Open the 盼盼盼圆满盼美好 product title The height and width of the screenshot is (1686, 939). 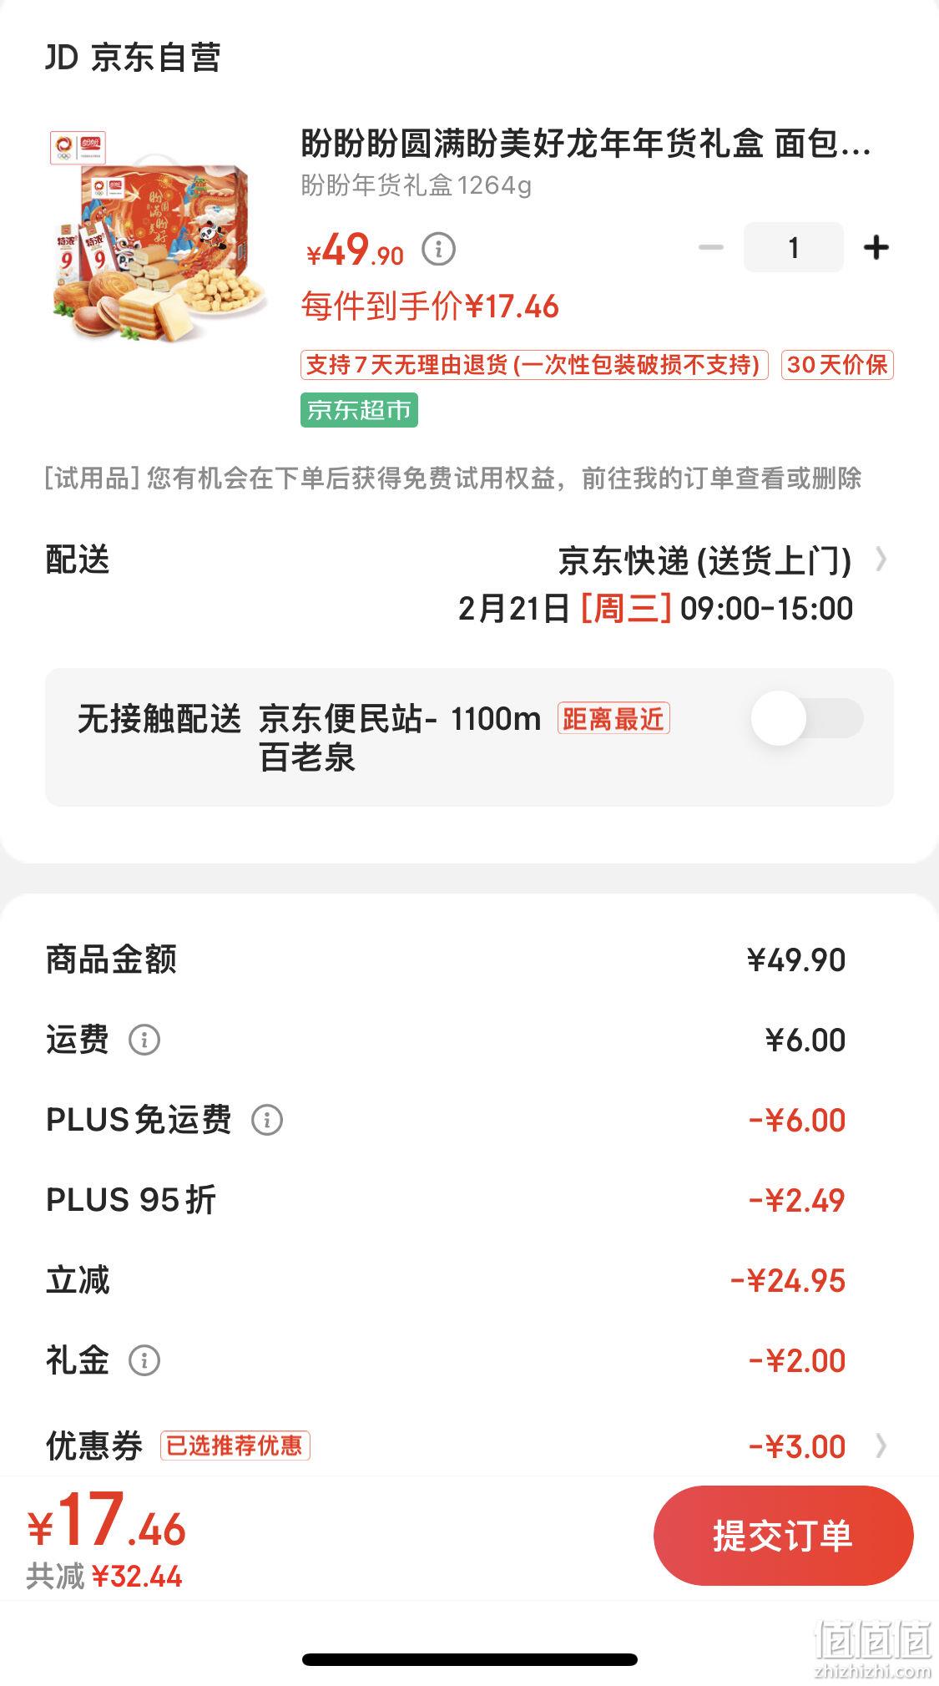[x=586, y=144]
